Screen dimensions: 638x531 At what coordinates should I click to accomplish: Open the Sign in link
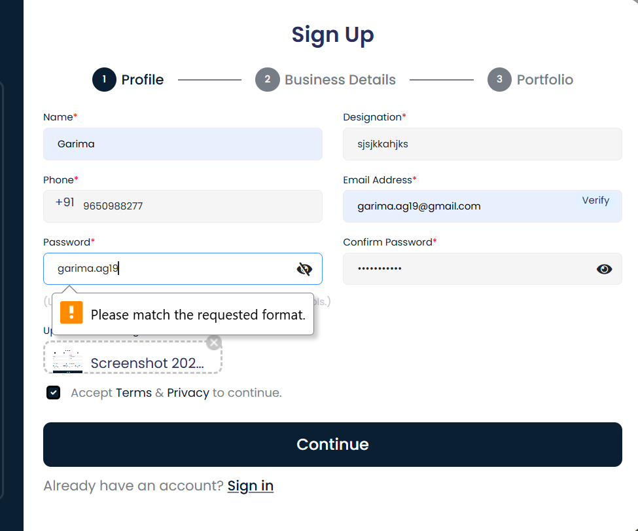point(251,486)
